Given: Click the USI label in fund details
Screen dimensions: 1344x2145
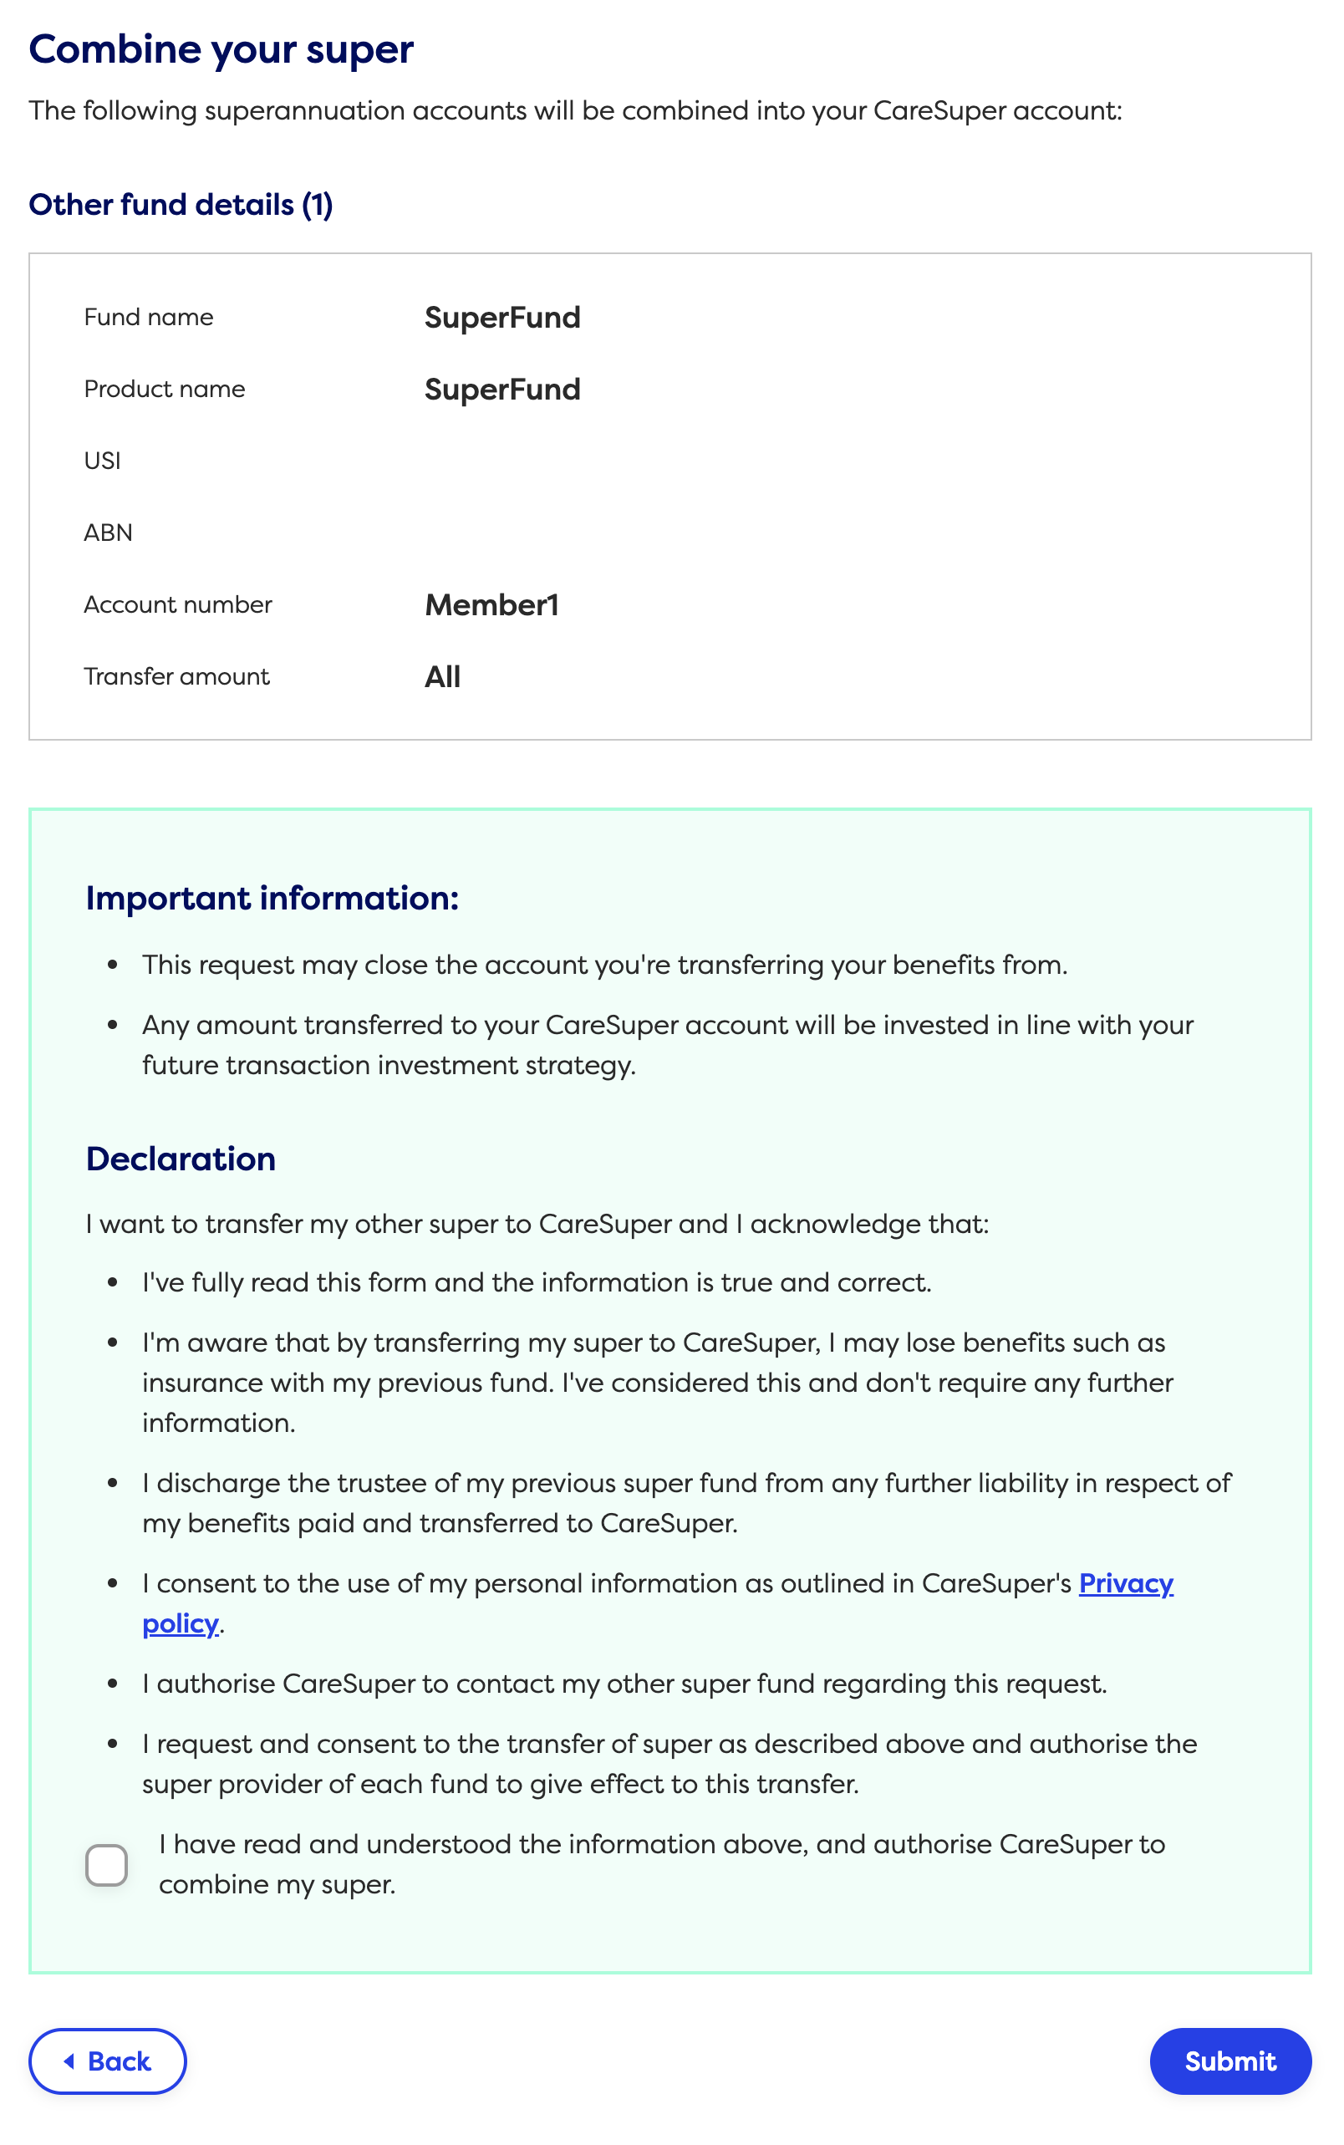Looking at the screenshot, I should click(x=102, y=461).
